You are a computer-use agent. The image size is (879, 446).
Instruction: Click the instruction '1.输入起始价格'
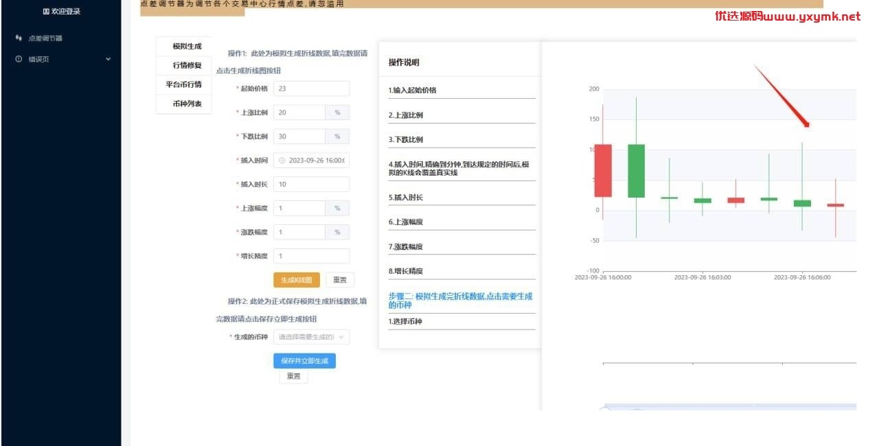[412, 90]
